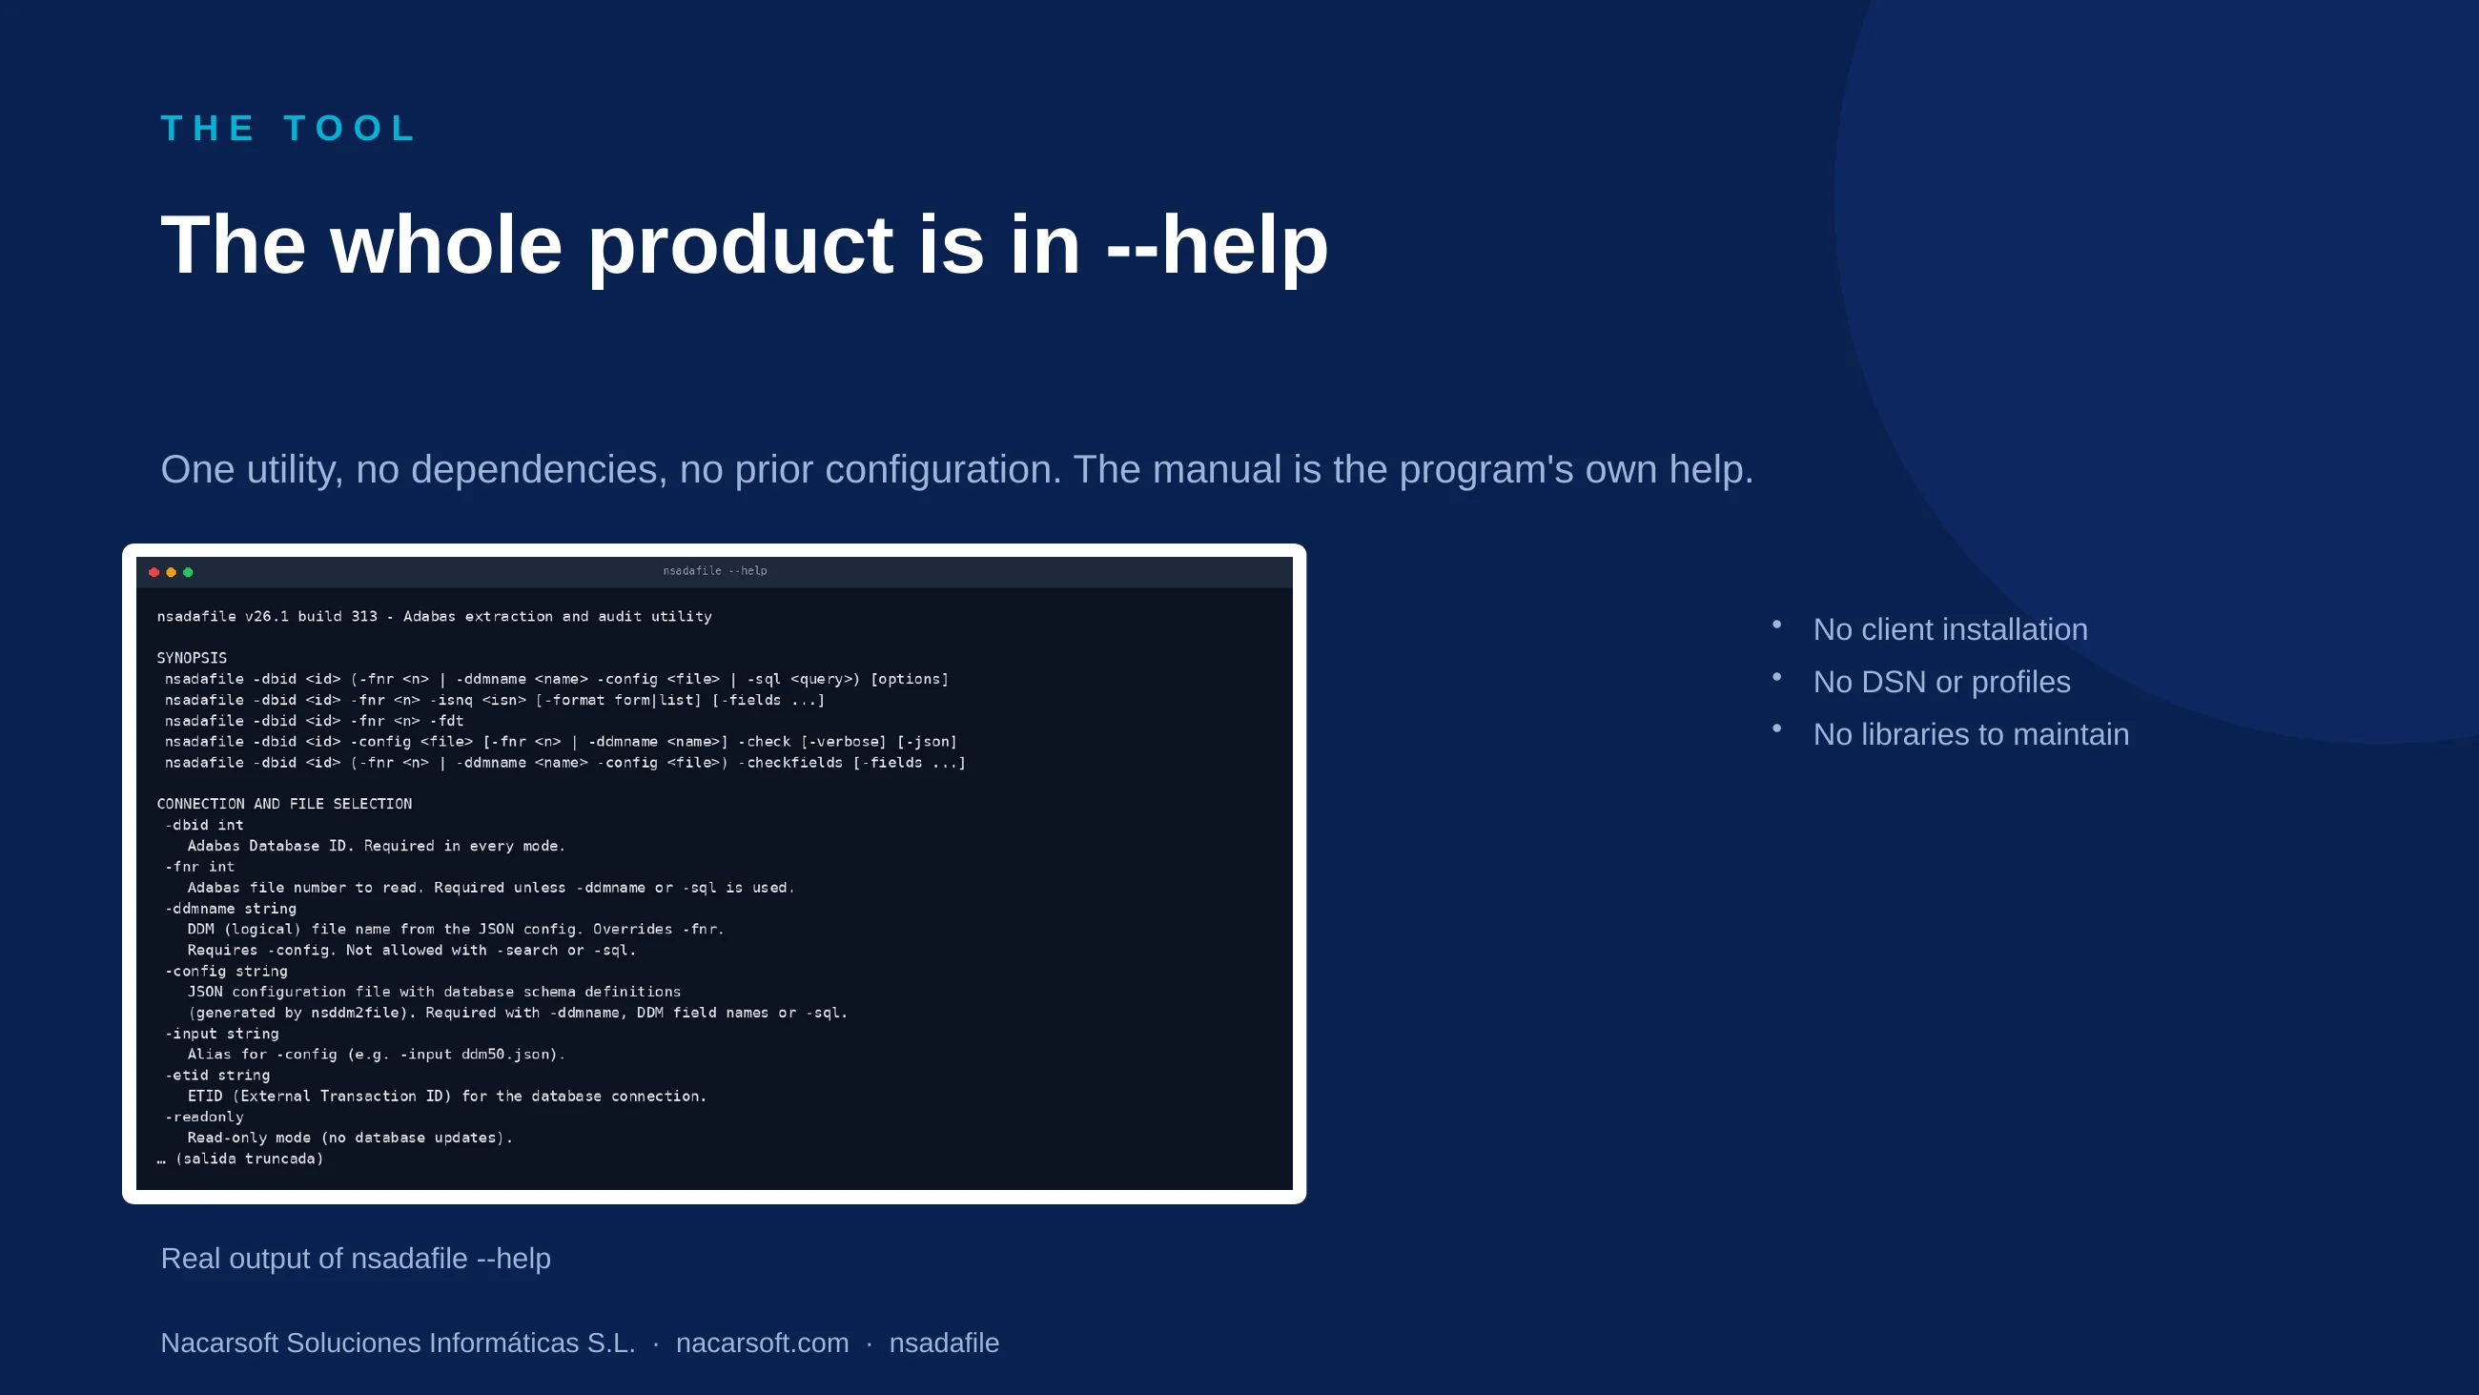This screenshot has height=1395, width=2479.
Task: Click the '… (salida truncada)' line
Action: coord(240,1159)
